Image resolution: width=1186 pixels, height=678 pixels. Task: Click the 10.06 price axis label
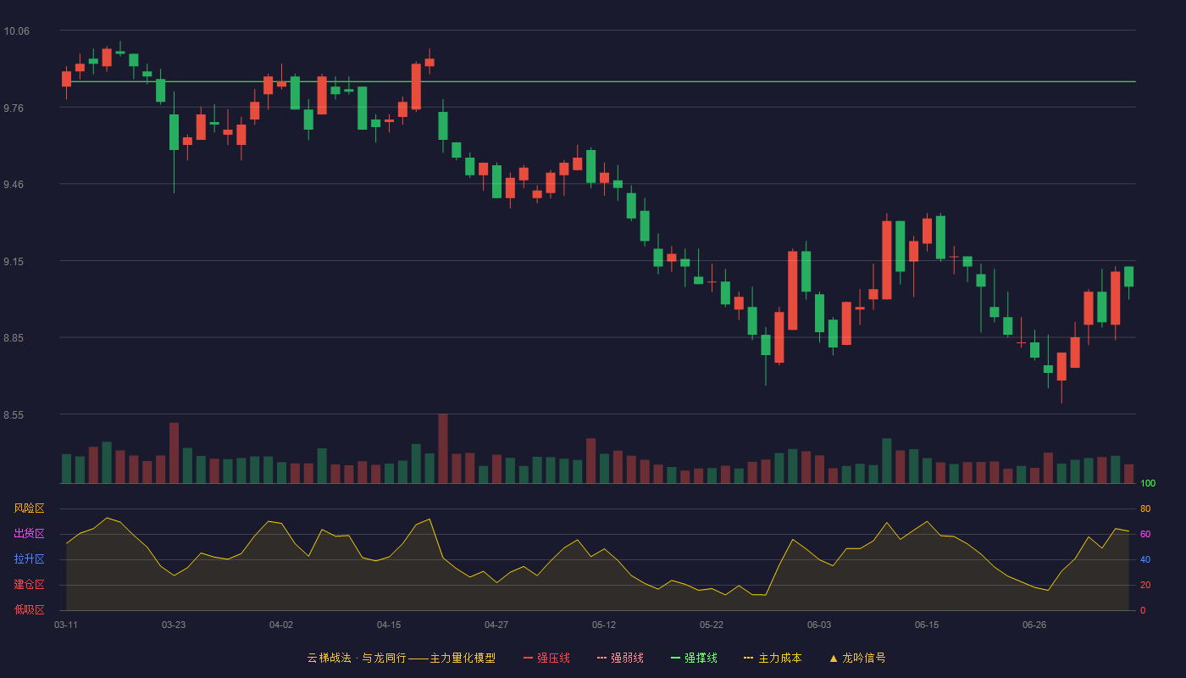[x=16, y=31]
